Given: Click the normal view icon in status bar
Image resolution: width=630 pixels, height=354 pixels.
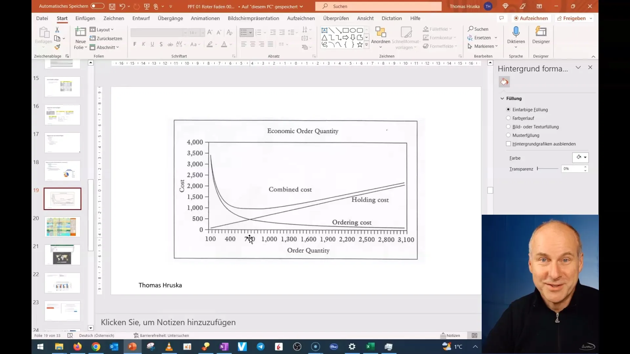Looking at the screenshot, I should tap(474, 335).
